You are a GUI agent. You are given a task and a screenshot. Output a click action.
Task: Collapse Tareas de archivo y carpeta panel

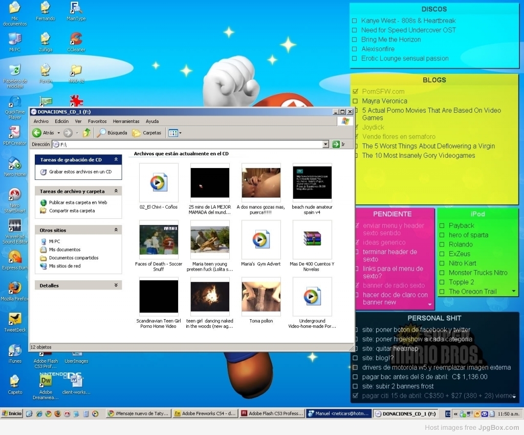point(116,191)
